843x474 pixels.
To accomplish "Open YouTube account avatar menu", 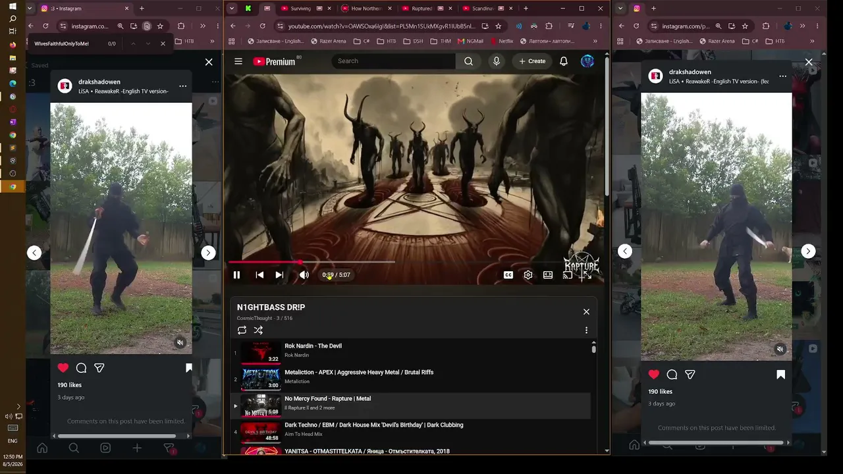I will point(587,61).
